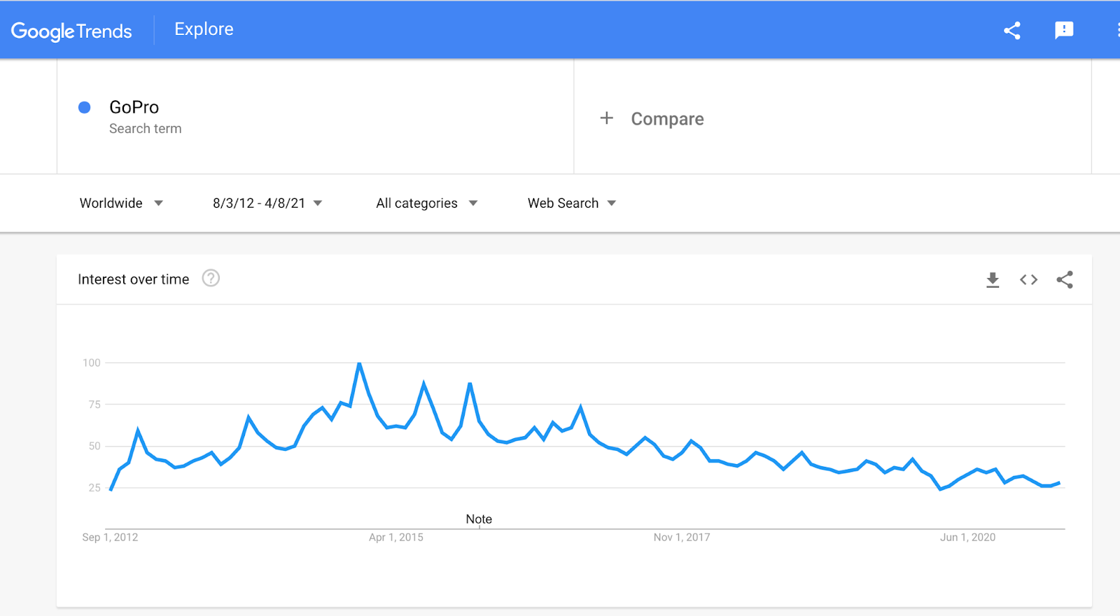Viewport: 1120px width, 616px height.
Task: Open the embed code icon for chart
Action: tap(1028, 280)
